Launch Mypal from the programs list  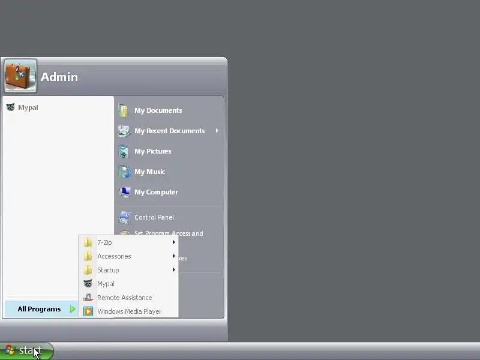(128, 284)
